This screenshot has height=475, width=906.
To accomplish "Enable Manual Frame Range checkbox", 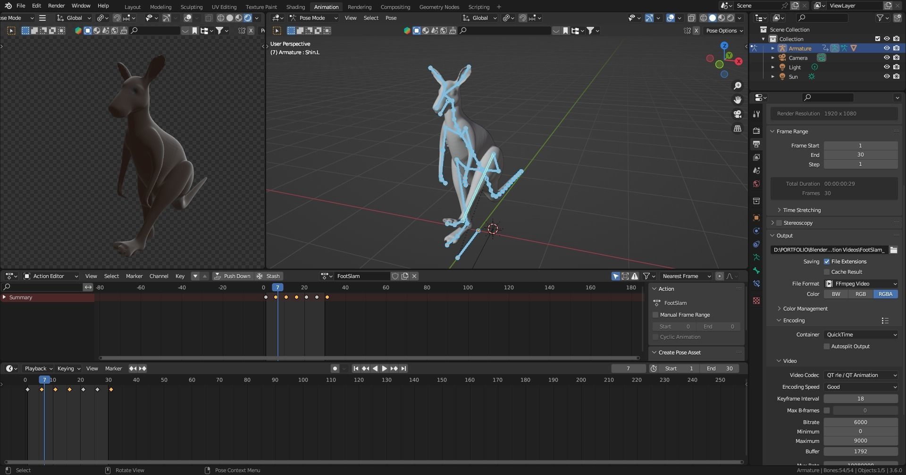I will 655,315.
